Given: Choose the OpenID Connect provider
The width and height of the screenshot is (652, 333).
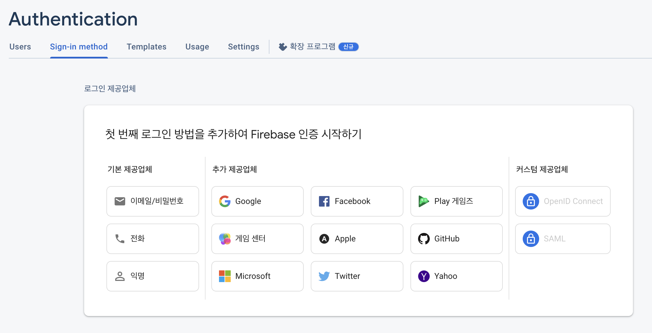Looking at the screenshot, I should coord(562,201).
